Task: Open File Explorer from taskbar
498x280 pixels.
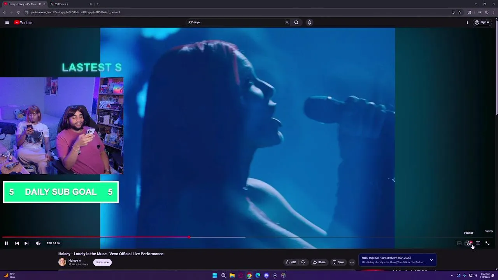Action: [x=232, y=275]
